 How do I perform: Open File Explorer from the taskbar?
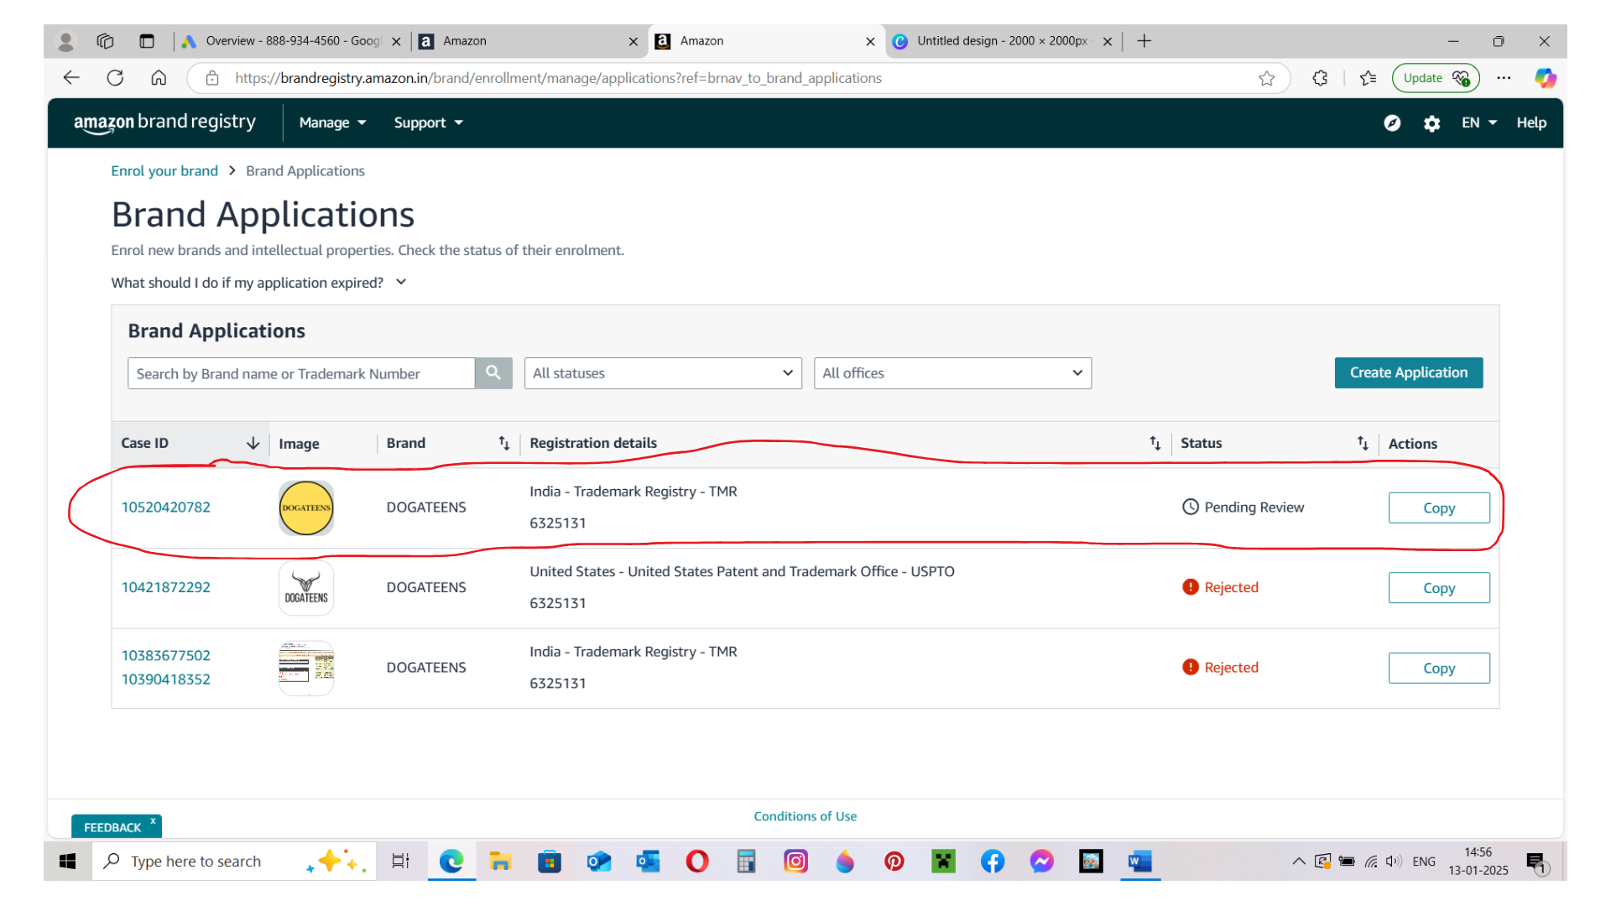pyautogui.click(x=500, y=862)
